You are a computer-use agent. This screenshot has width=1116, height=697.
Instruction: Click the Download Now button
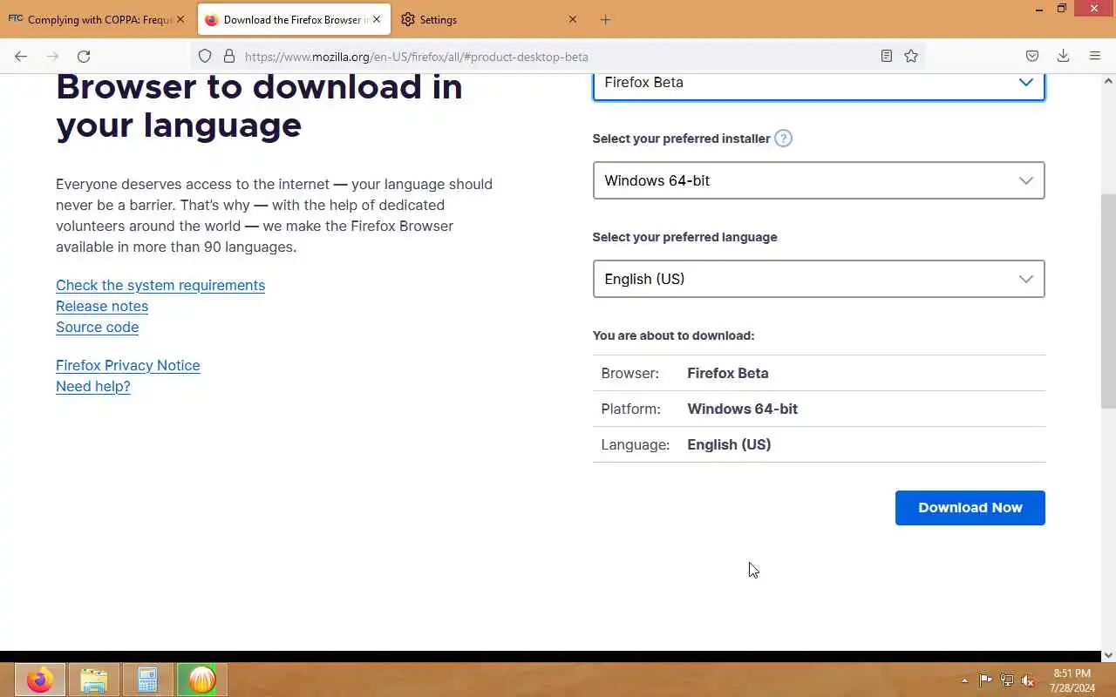click(970, 508)
